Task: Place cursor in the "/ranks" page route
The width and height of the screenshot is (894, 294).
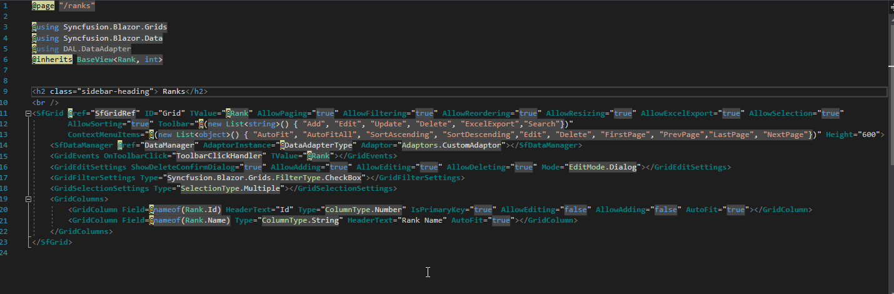Action: coord(78,6)
